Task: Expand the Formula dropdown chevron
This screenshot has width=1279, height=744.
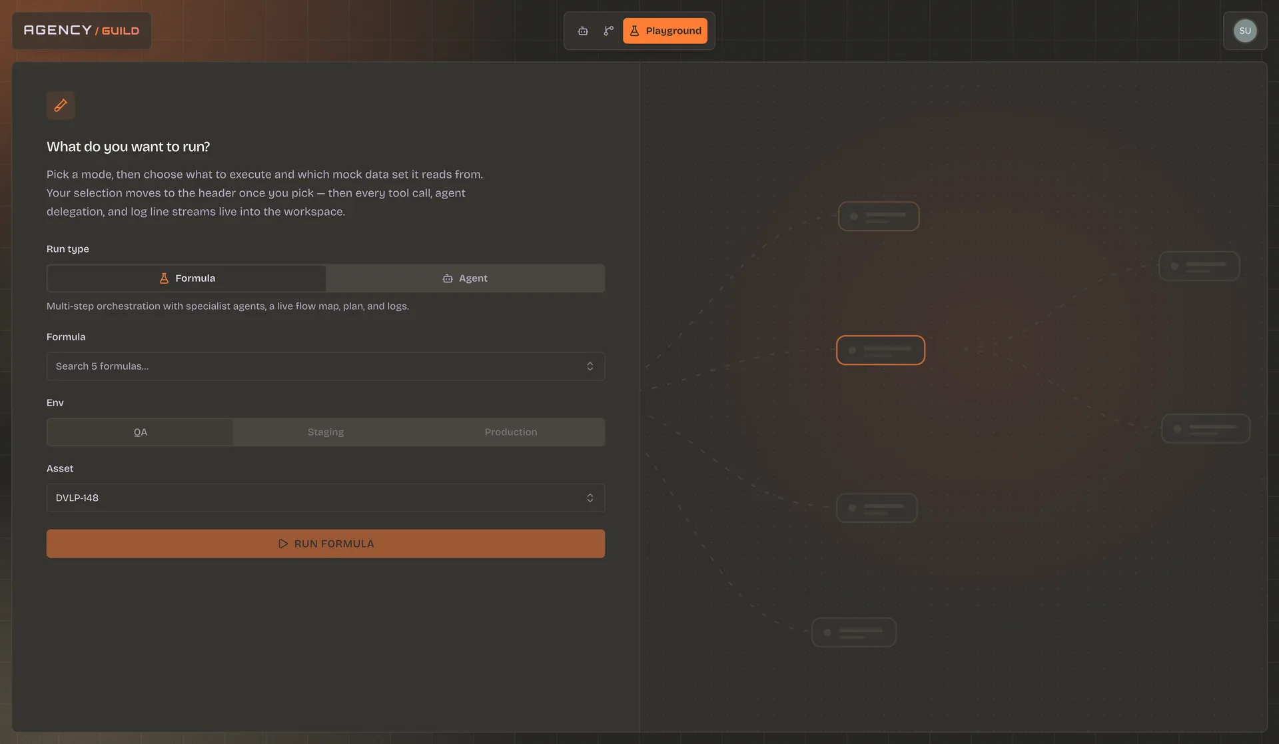Action: pyautogui.click(x=590, y=366)
